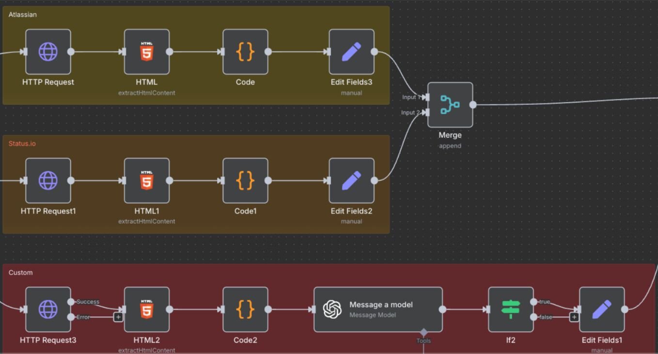Click the HTML extractHtmlContent node in Atlassian
This screenshot has height=354, width=658.
146,52
